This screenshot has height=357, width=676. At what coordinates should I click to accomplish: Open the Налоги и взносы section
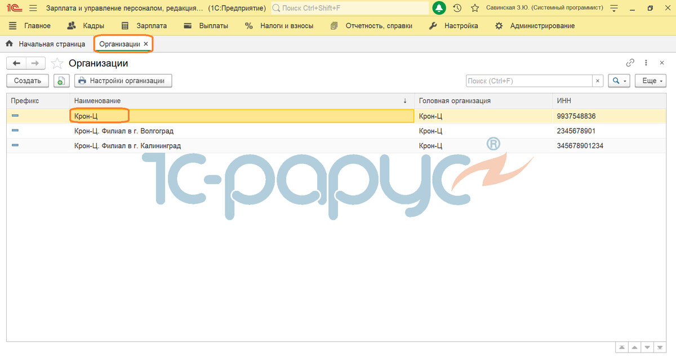tap(279, 26)
